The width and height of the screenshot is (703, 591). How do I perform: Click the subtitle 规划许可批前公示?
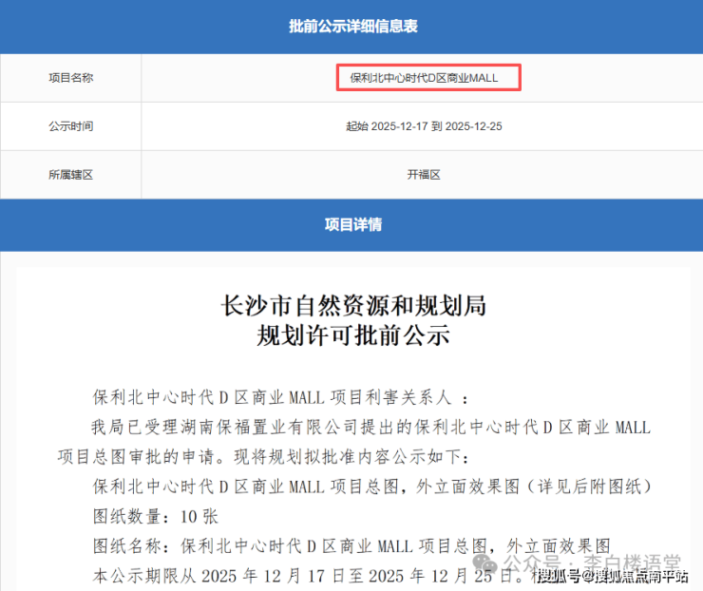click(353, 335)
